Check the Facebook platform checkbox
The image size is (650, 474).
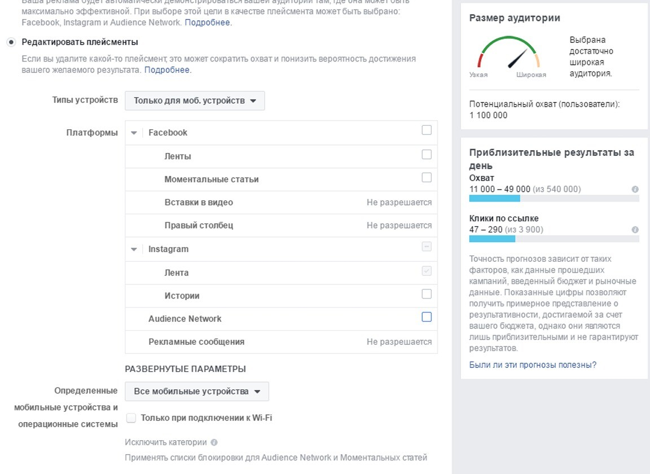pyautogui.click(x=427, y=130)
